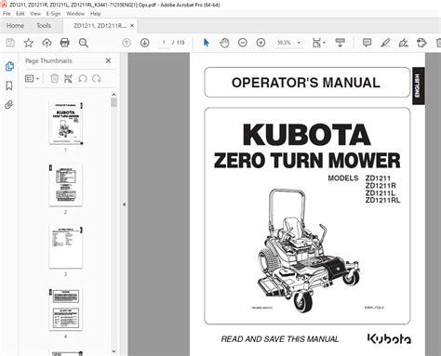
Task: Click the upload to cloud icon
Action: [x=47, y=43]
